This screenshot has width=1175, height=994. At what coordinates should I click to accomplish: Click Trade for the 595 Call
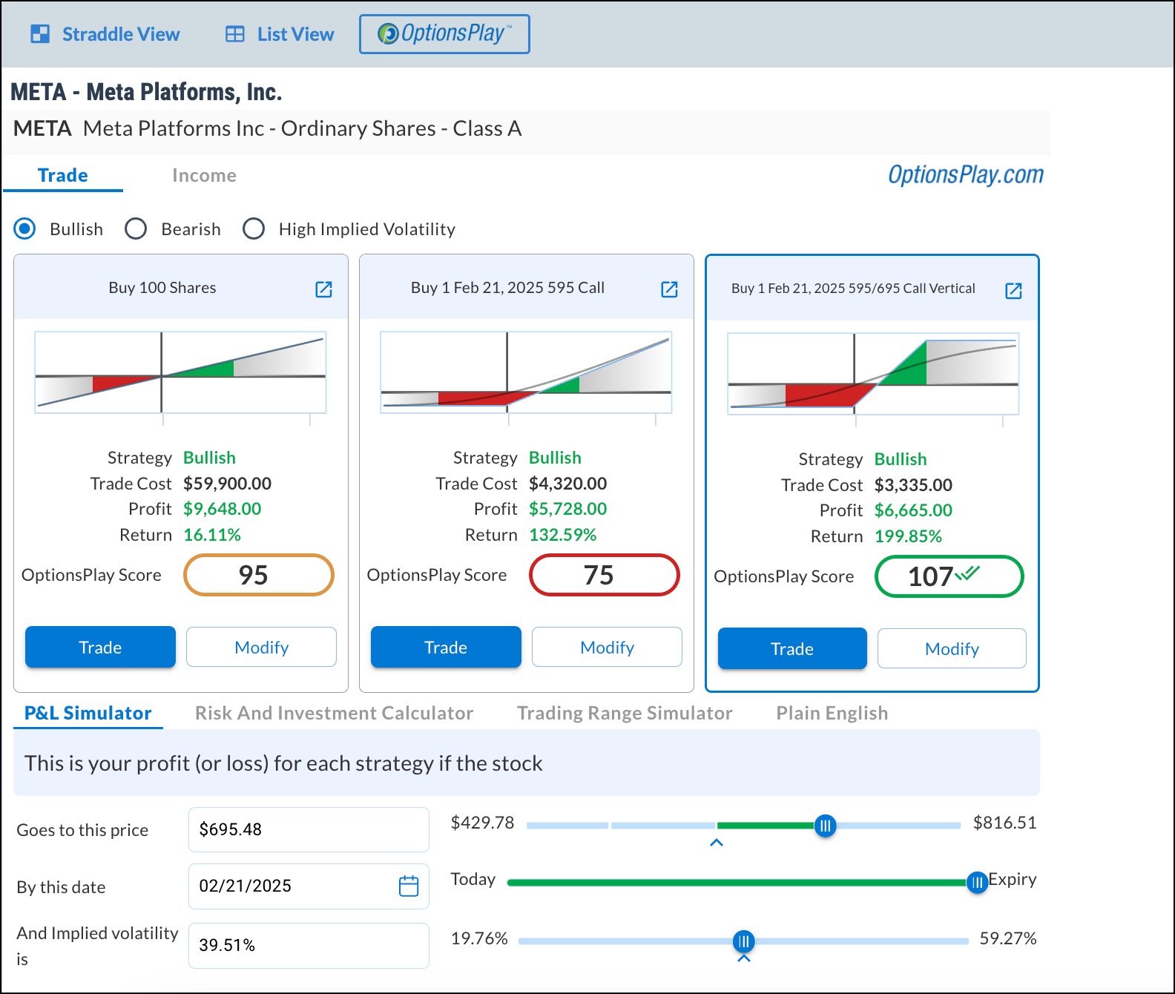446,647
